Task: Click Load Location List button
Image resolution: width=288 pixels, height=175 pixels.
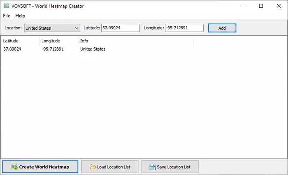Action: coord(110,167)
